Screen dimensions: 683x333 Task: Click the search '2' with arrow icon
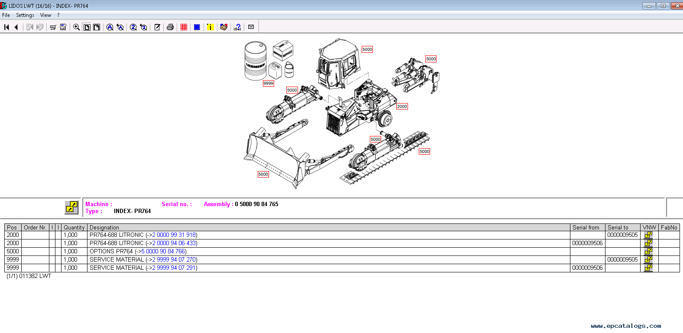click(x=143, y=27)
